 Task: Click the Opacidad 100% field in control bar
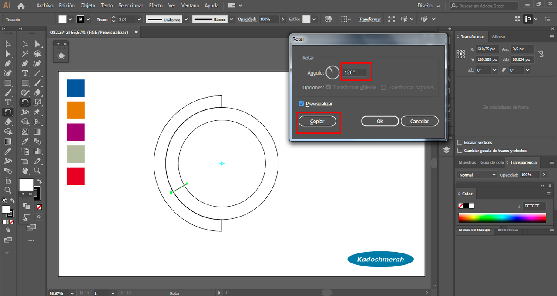[x=269, y=19]
